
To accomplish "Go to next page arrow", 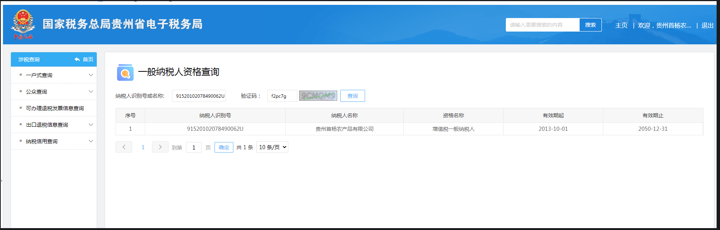I will tap(160, 147).
